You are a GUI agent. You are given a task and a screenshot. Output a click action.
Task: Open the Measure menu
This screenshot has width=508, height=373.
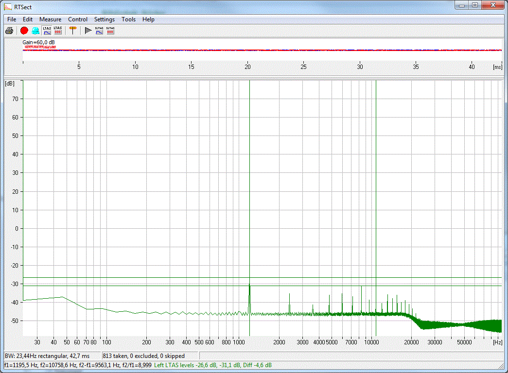[x=50, y=19]
